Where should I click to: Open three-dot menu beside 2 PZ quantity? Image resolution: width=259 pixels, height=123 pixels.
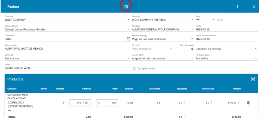pyautogui.click(x=83, y=103)
